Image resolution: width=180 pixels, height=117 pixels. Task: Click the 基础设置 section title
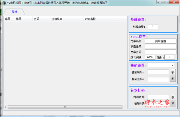coord(138,19)
